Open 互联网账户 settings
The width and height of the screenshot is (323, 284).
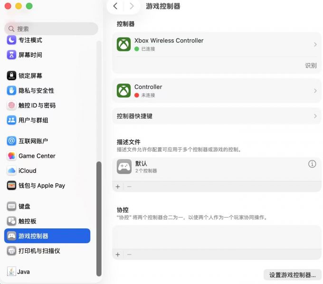[x=47, y=141]
